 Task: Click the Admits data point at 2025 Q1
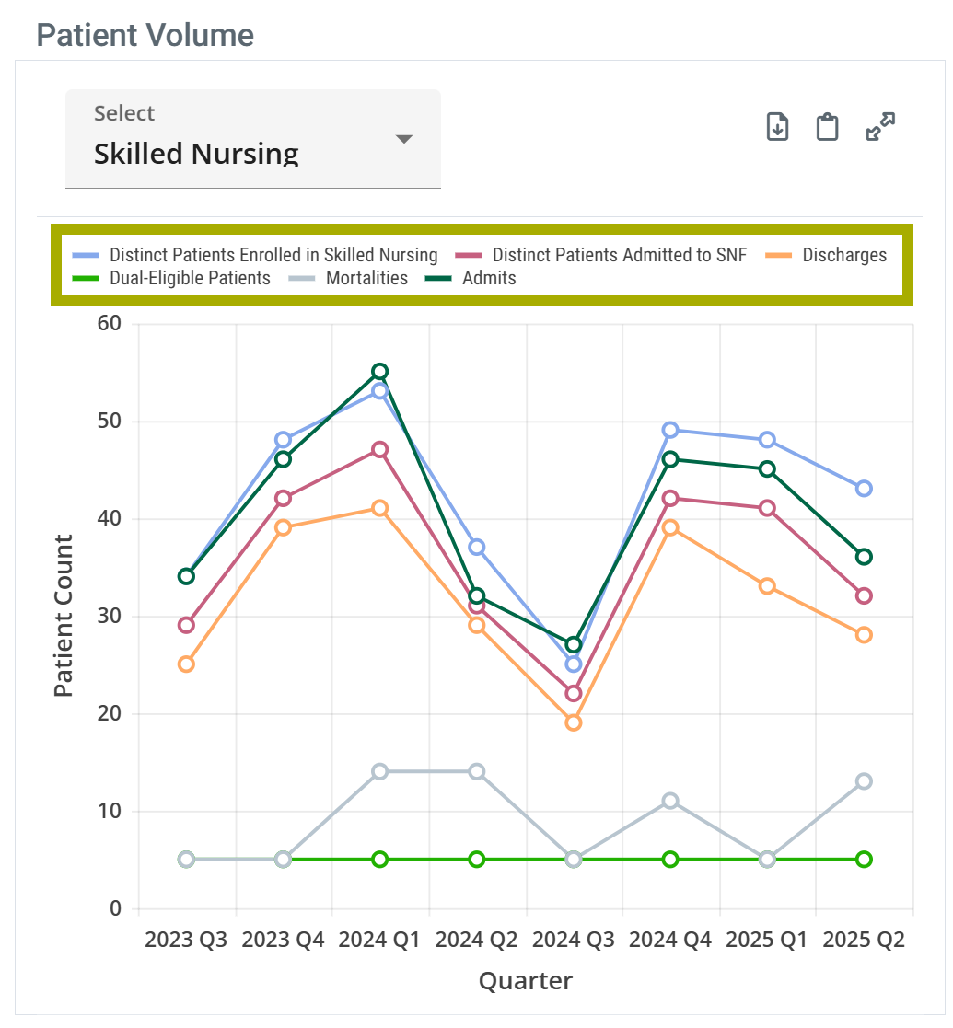click(767, 469)
